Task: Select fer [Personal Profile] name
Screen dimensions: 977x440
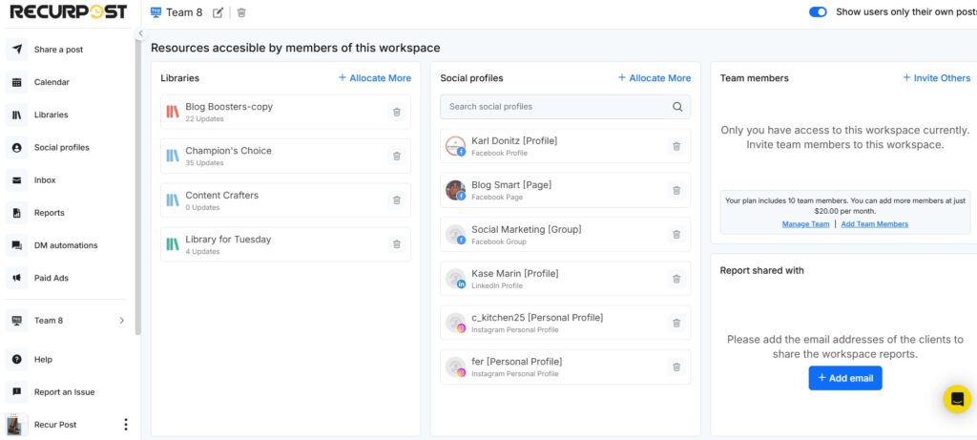Action: (x=516, y=362)
